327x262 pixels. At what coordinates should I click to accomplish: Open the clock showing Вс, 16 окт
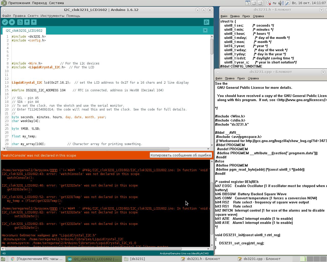309,3
